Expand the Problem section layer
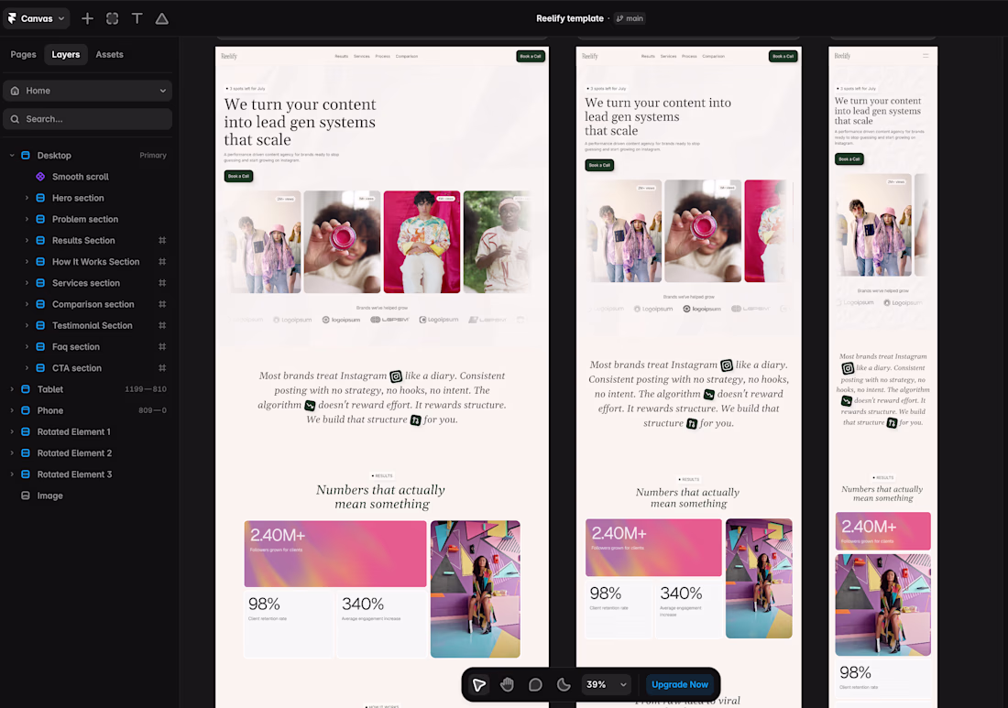Viewport: 1008px width, 708px height. 27,219
